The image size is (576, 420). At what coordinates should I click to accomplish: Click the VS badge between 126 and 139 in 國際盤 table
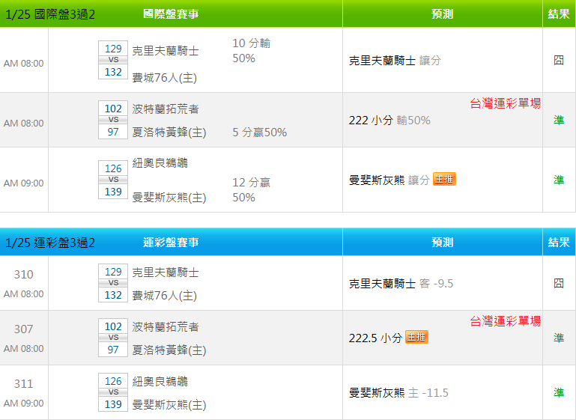pyautogui.click(x=113, y=180)
